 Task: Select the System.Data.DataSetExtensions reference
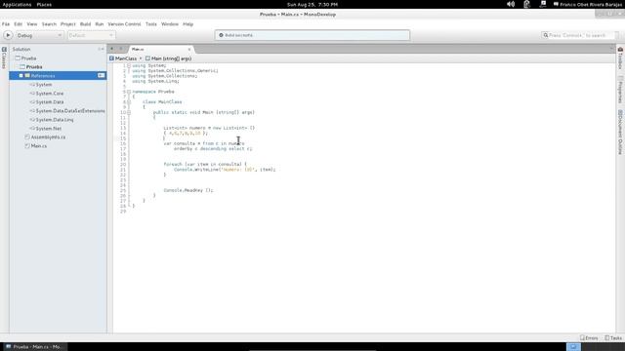point(70,110)
